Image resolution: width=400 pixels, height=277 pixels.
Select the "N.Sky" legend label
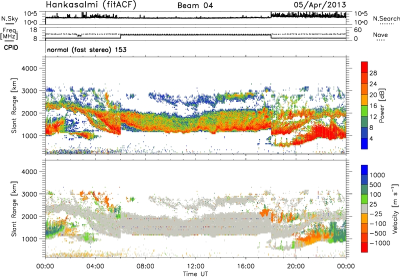(9, 18)
